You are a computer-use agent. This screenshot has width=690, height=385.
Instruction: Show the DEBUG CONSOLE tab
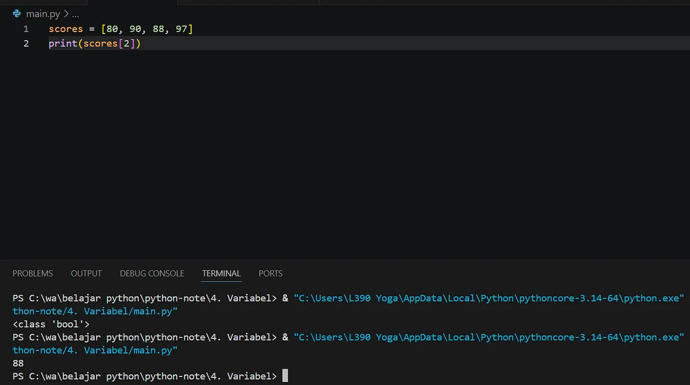pyautogui.click(x=152, y=273)
